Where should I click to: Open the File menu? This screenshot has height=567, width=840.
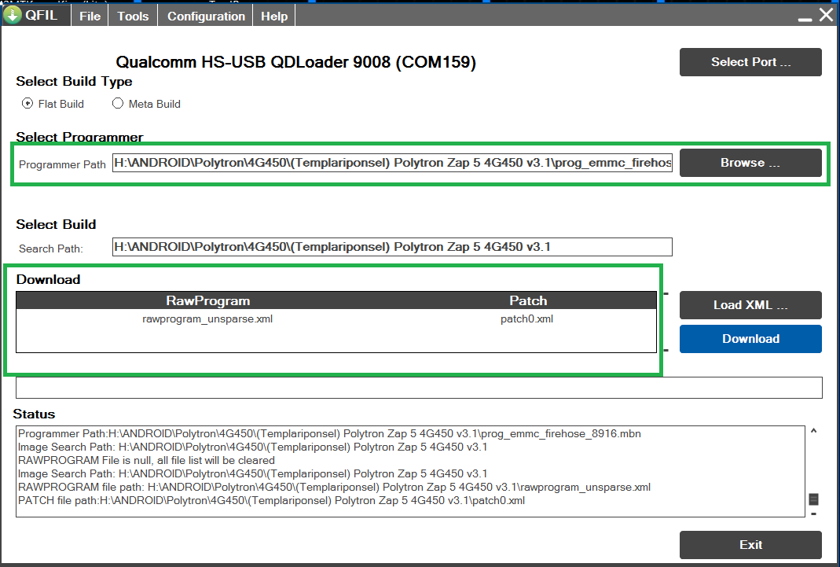coord(90,16)
